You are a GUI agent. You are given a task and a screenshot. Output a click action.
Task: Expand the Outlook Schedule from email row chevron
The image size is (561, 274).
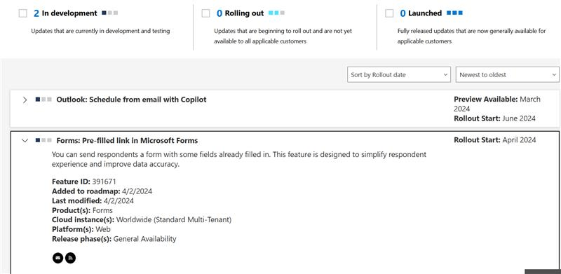coord(25,100)
